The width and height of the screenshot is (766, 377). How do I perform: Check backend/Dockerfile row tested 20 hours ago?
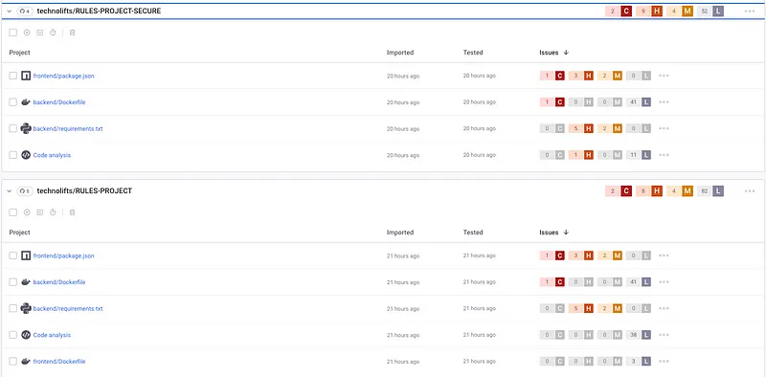[x=13, y=102]
